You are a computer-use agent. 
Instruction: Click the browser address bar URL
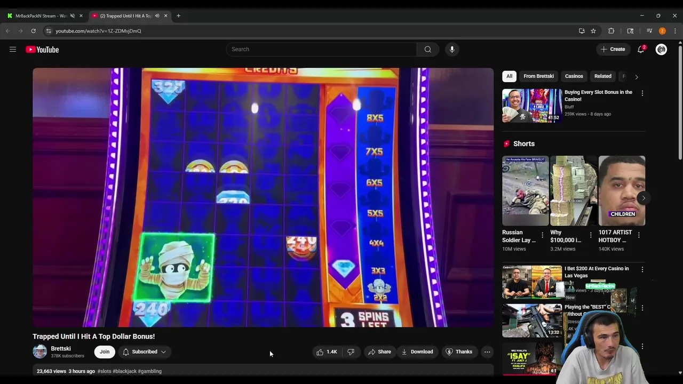point(98,31)
